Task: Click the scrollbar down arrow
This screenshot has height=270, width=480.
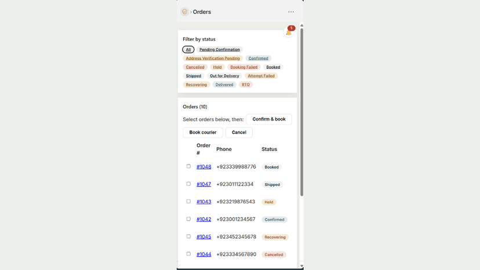Action: click(x=301, y=266)
